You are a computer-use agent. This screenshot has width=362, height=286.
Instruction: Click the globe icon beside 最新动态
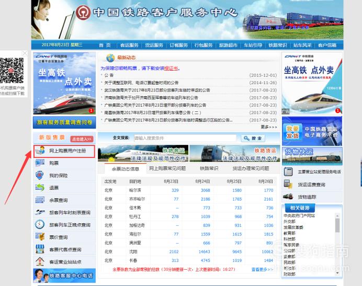pos(110,58)
